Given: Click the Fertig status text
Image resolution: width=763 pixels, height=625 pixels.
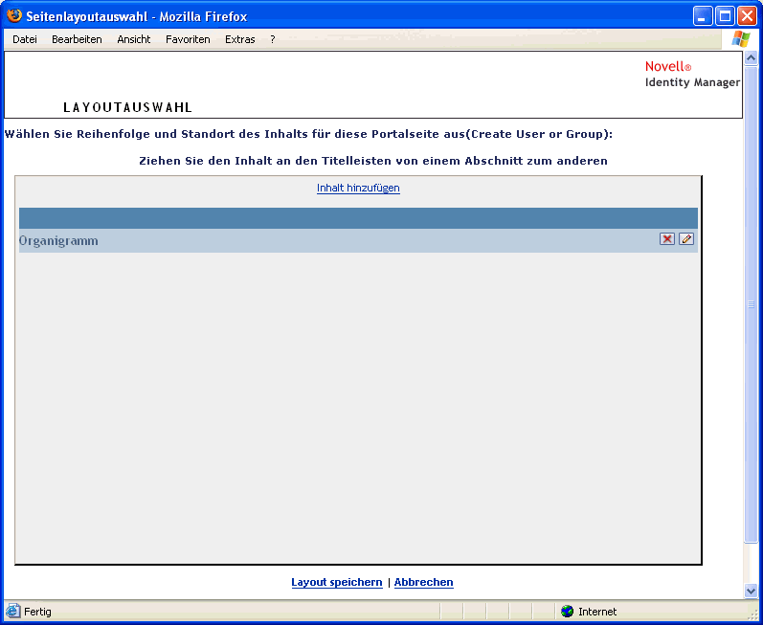Looking at the screenshot, I should coord(37,612).
